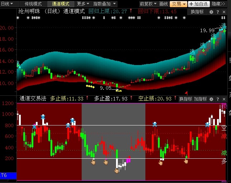Open the 日线 period dropdown
This screenshot has width=231, height=183.
(7, 4)
